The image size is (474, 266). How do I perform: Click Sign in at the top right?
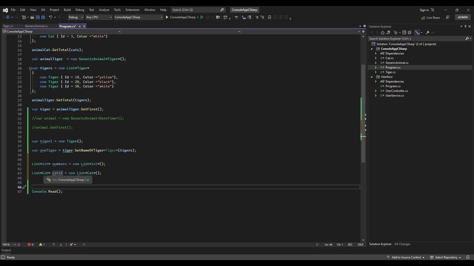pyautogui.click(x=424, y=10)
